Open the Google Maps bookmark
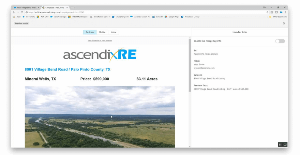This screenshot has height=155, width=300. (172, 17)
